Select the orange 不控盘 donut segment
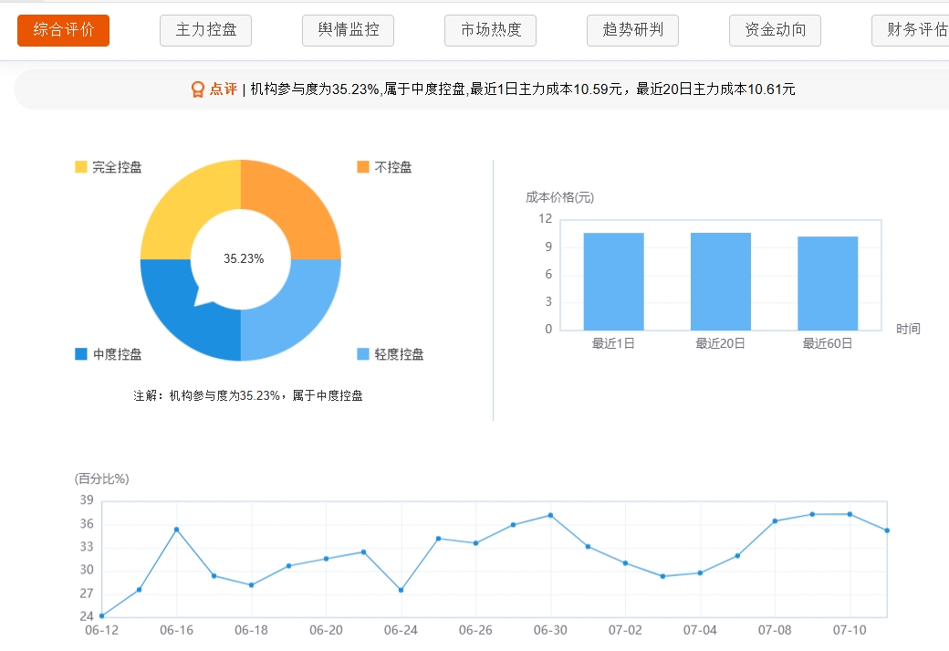Screen dimensions: 949x651 (x=294, y=206)
